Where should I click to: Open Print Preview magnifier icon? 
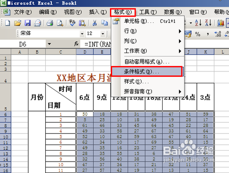[60, 23]
